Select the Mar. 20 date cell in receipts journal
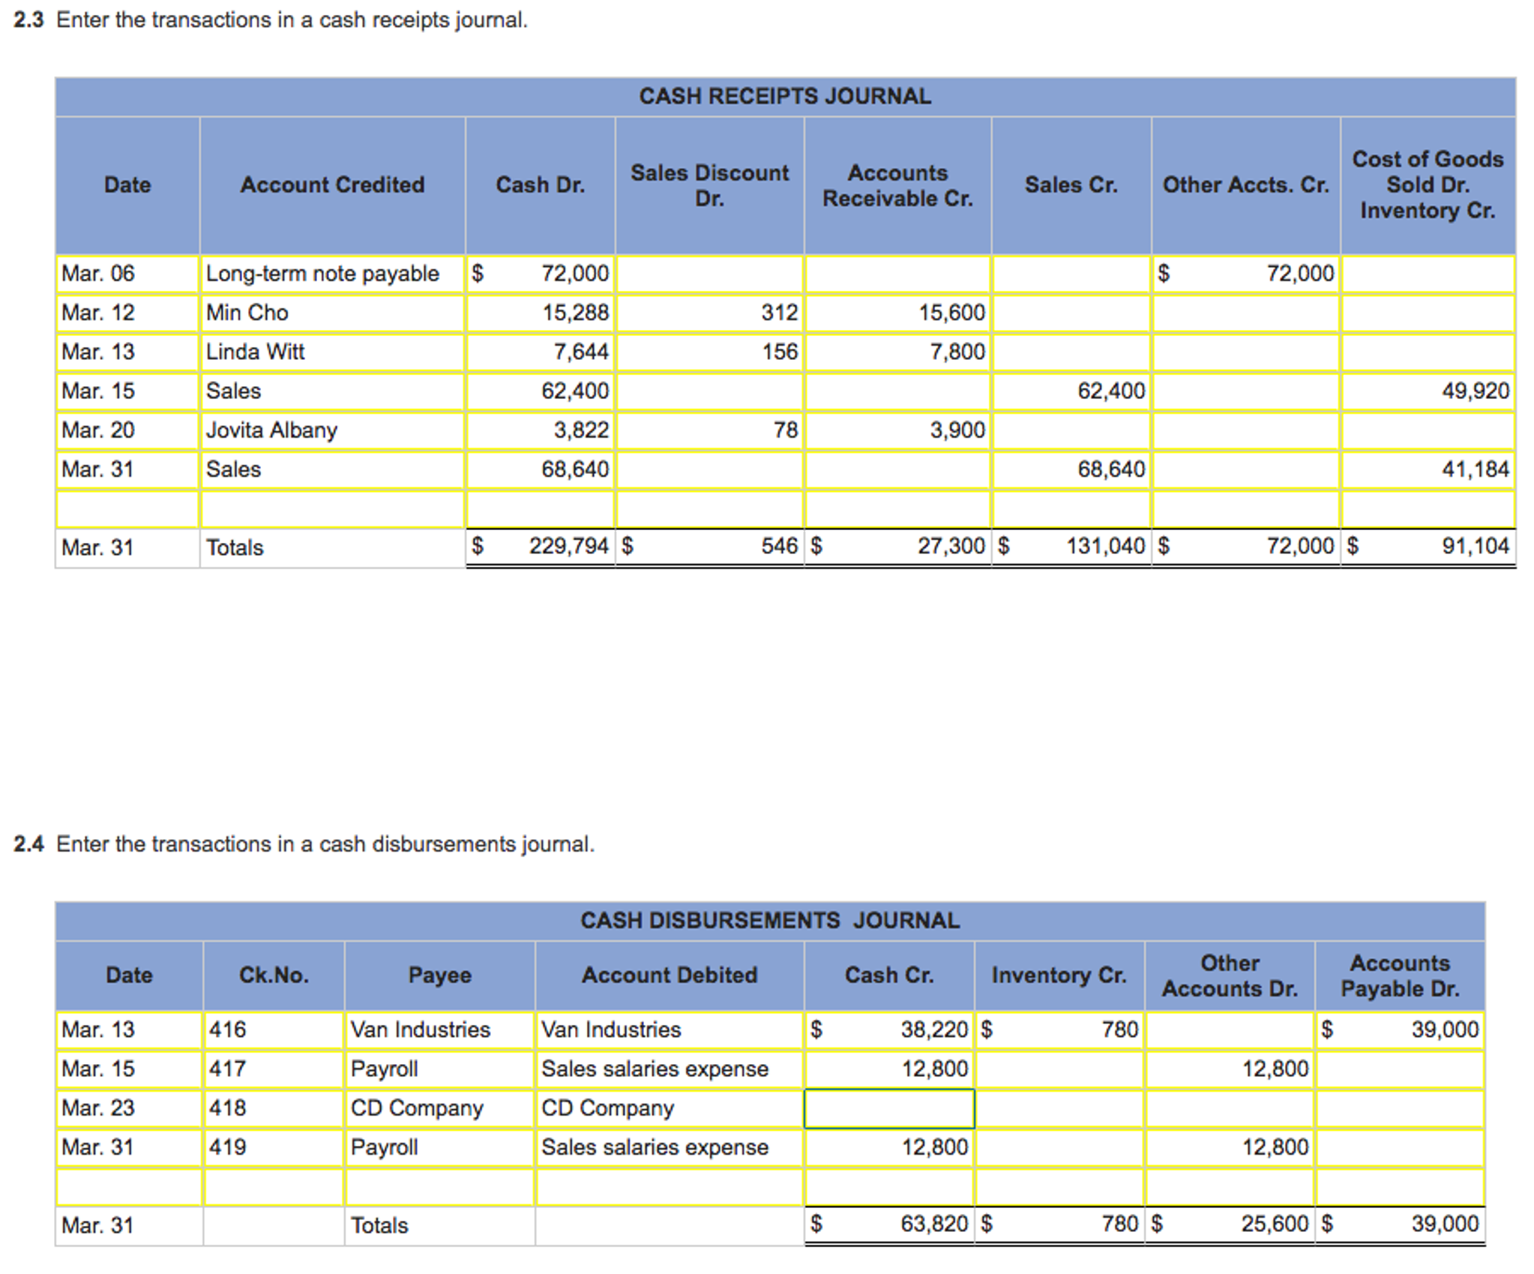Screen dimensions: 1534x1274 [x=127, y=430]
